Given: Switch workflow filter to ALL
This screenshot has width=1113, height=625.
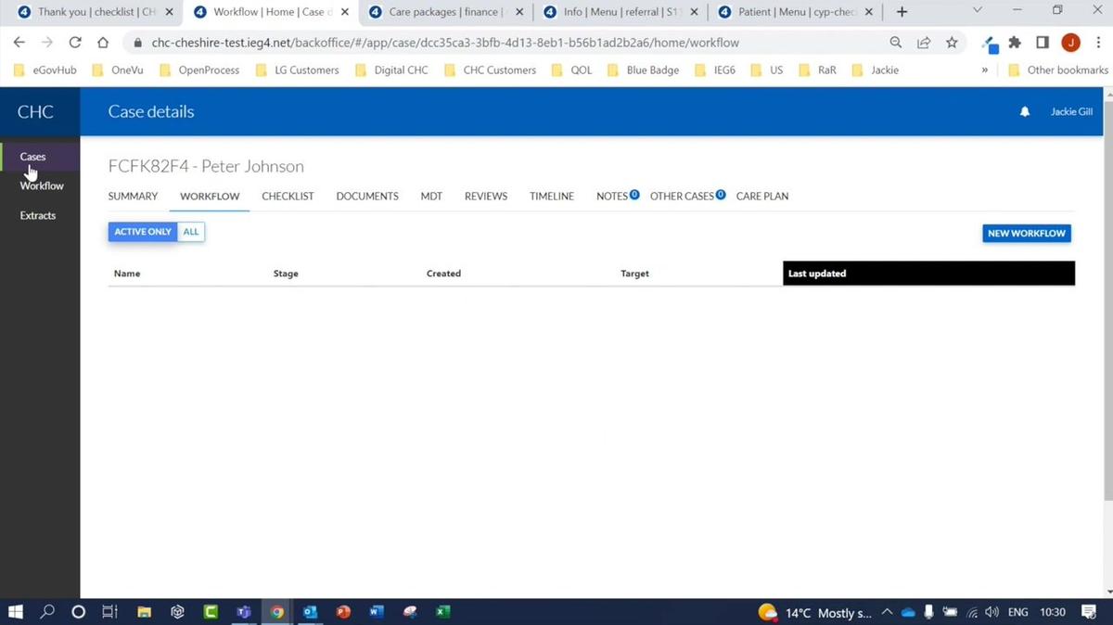Looking at the screenshot, I should tap(190, 231).
